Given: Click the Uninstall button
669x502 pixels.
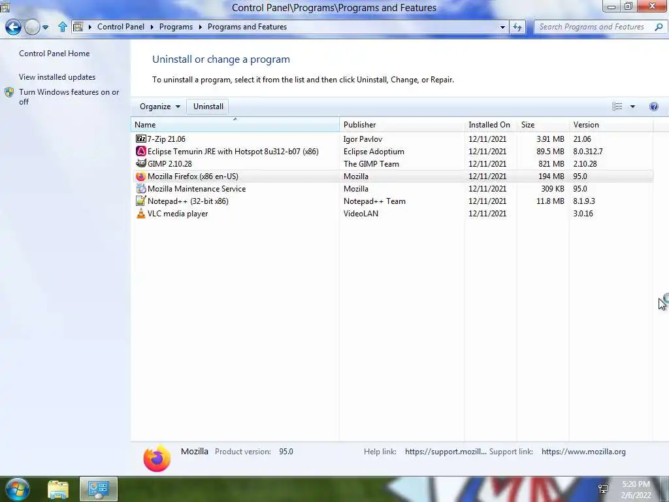Looking at the screenshot, I should [208, 107].
